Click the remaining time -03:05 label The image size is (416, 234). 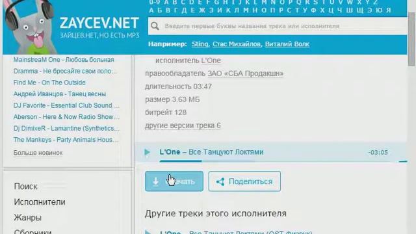(378, 153)
